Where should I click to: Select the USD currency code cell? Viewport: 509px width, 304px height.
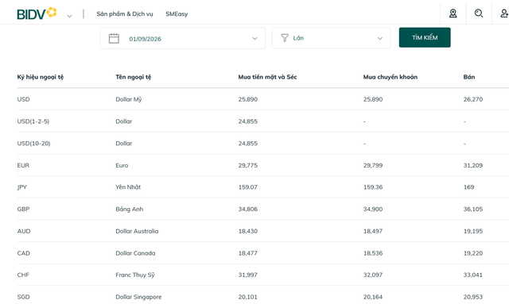pyautogui.click(x=23, y=99)
